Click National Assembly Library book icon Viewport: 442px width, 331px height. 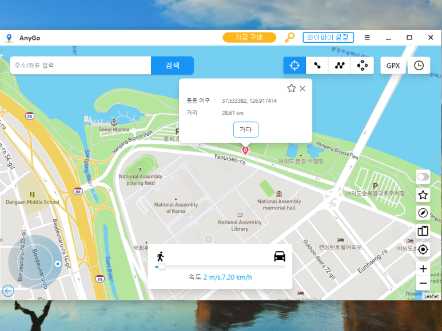(240, 215)
